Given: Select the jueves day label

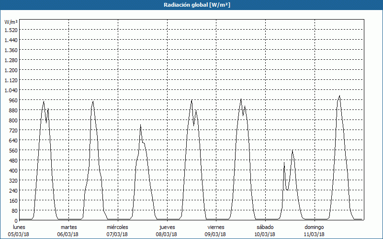Looking at the screenshot, I should pos(167,227).
